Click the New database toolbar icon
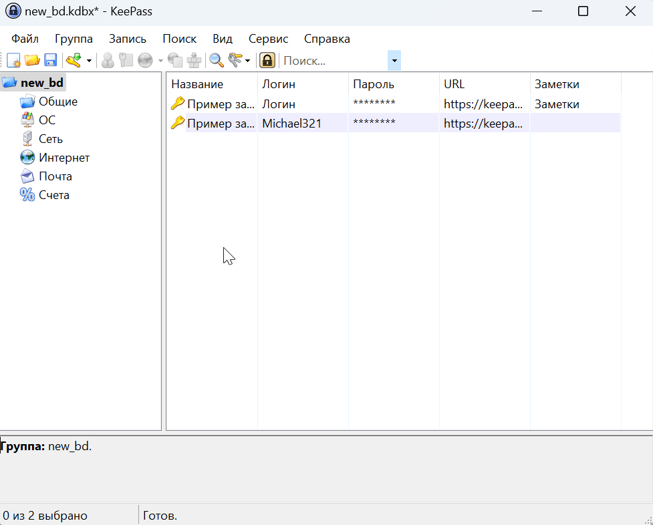 [14, 60]
